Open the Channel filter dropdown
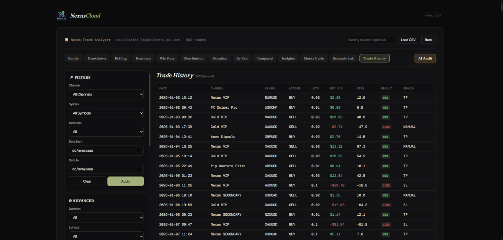The height and width of the screenshot is (240, 503). click(106, 94)
